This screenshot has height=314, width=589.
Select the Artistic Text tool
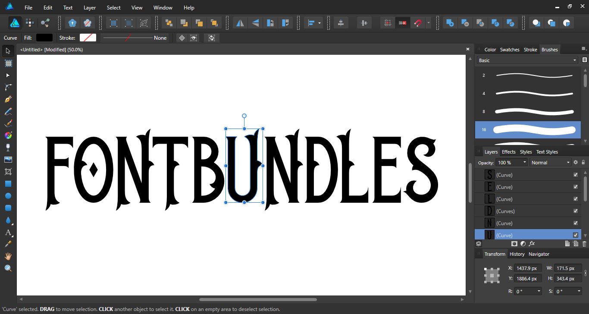tap(8, 233)
